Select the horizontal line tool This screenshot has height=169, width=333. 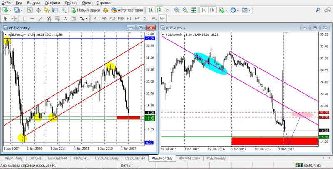(x=32, y=19)
